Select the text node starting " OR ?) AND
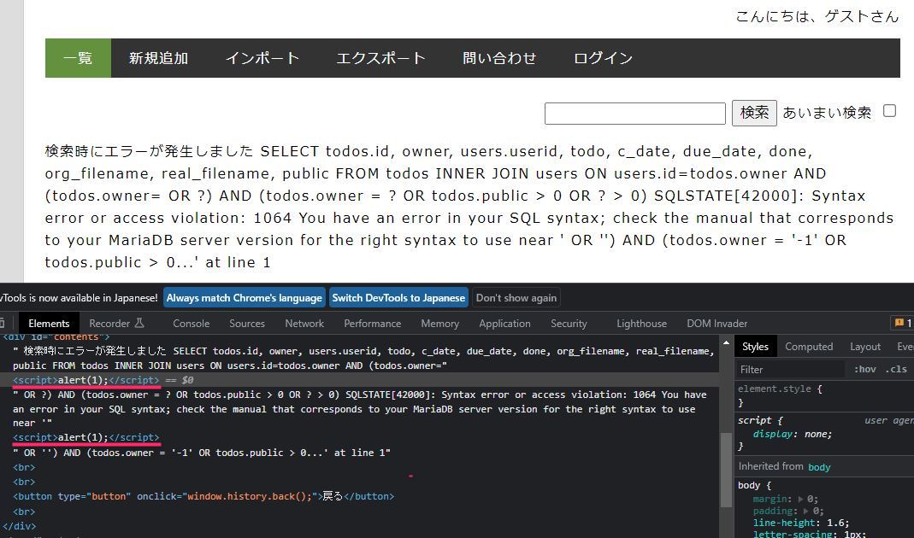The image size is (914, 538). 360,409
